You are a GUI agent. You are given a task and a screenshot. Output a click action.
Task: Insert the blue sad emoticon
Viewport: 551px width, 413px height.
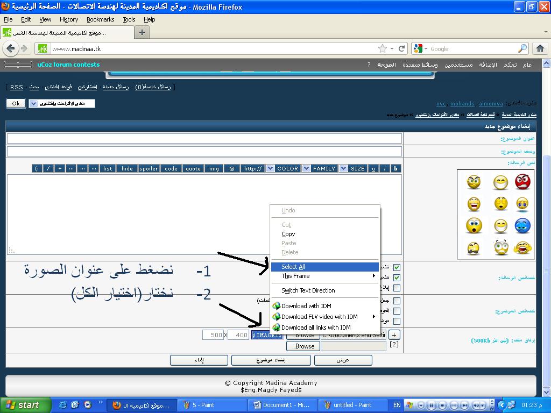pyautogui.click(x=522, y=226)
